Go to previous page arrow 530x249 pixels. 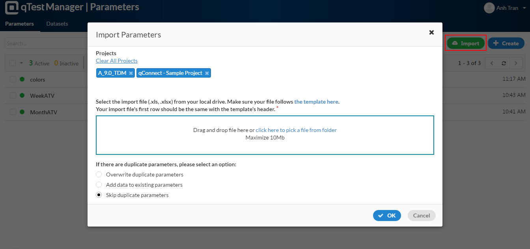tap(491, 63)
